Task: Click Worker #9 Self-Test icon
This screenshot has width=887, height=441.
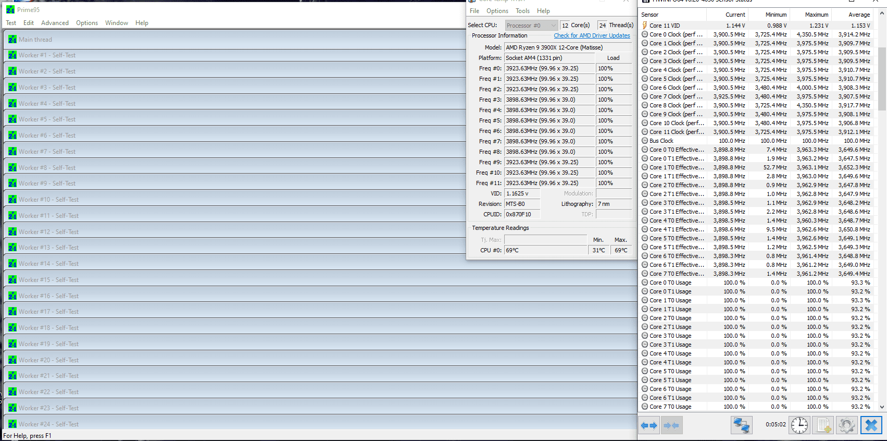Action: pyautogui.click(x=13, y=183)
